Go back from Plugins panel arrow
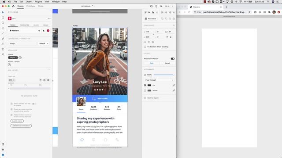 [x=8, y=12]
